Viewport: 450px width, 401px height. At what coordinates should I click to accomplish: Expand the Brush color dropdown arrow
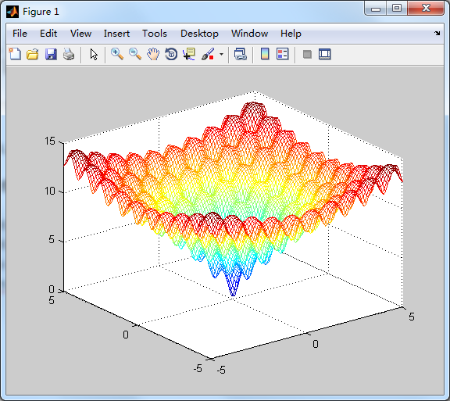pyautogui.click(x=221, y=54)
